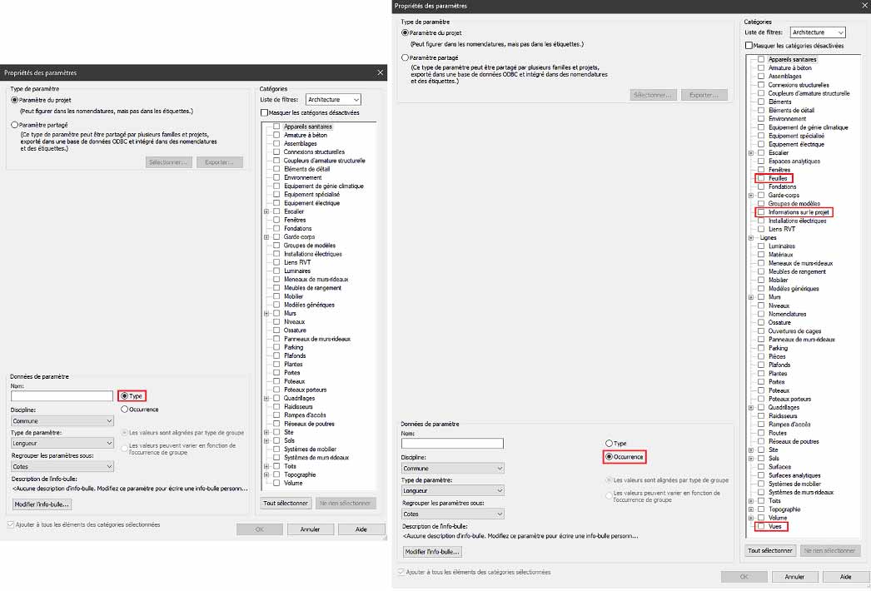The height and width of the screenshot is (591, 871).
Task: Tick the Nomenclatures category checkbox
Action: click(761, 314)
